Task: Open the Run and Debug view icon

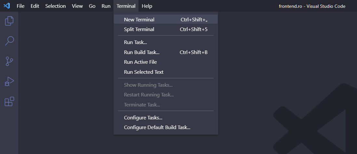Action: (x=9, y=82)
